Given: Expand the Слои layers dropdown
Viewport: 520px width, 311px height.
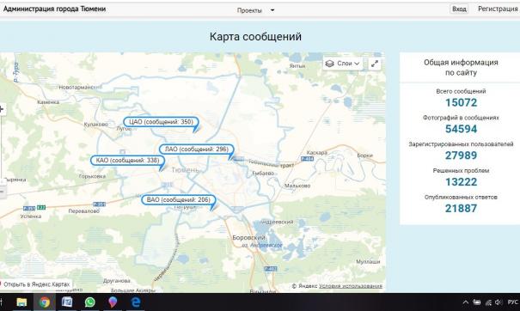Looking at the screenshot, I should 343,64.
